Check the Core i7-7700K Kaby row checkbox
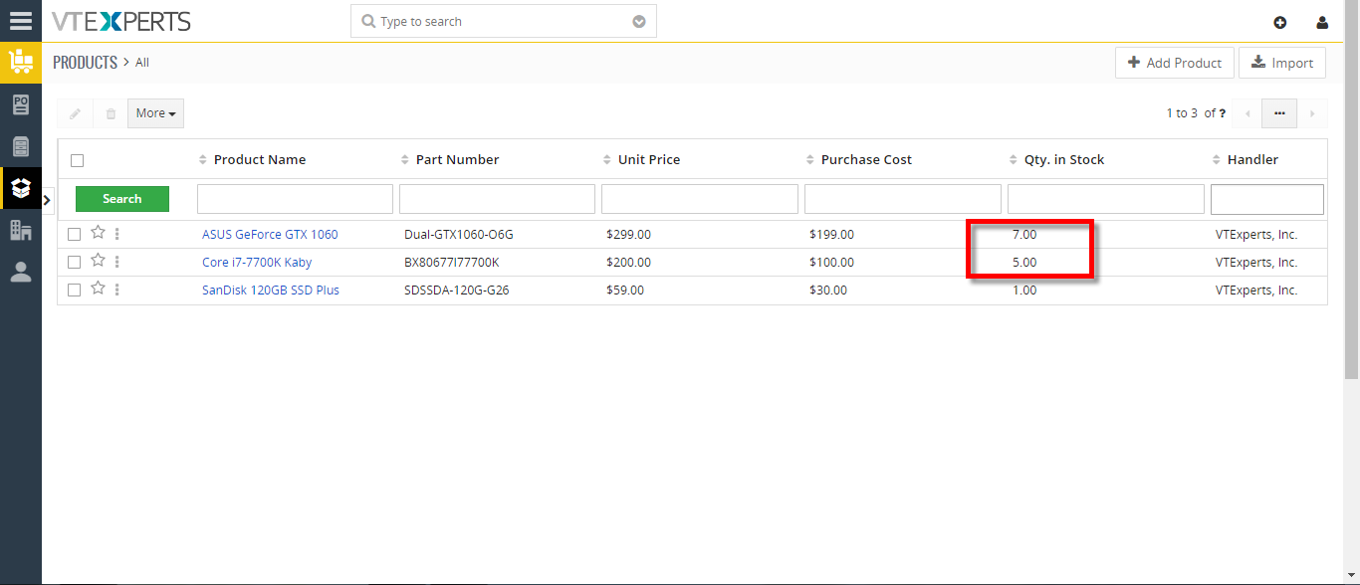This screenshot has height=585, width=1360. click(75, 262)
